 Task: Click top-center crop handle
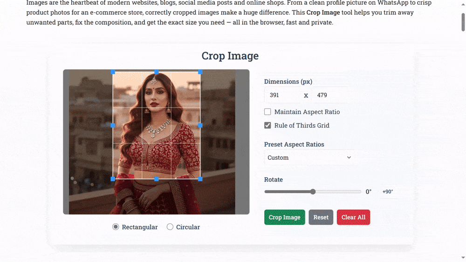[157, 72]
